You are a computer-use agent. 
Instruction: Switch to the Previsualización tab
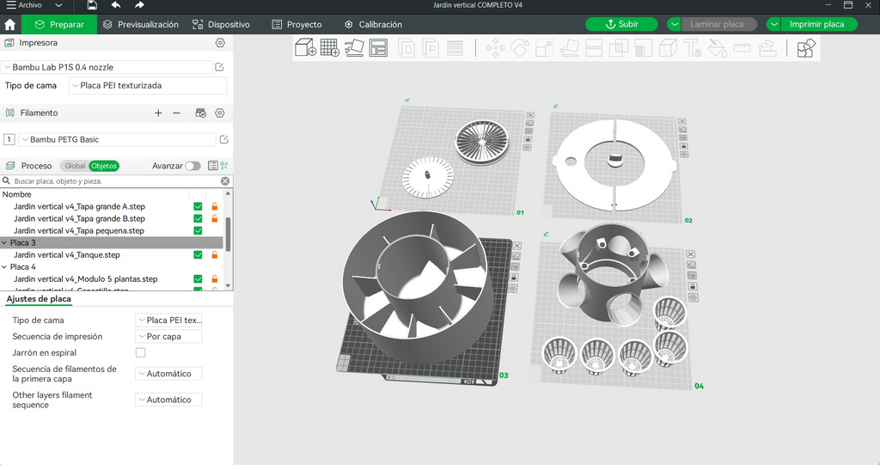pyautogui.click(x=141, y=25)
